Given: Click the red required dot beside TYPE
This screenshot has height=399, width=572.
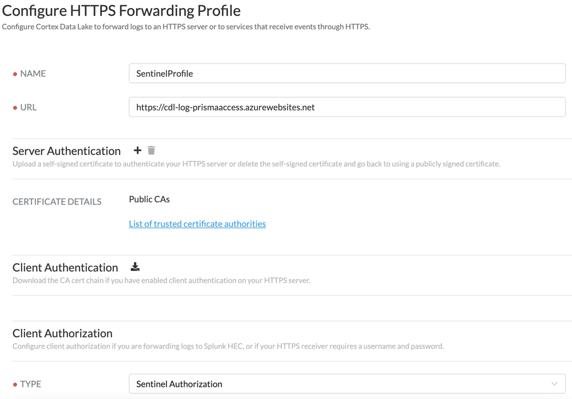Looking at the screenshot, I should 15,385.
